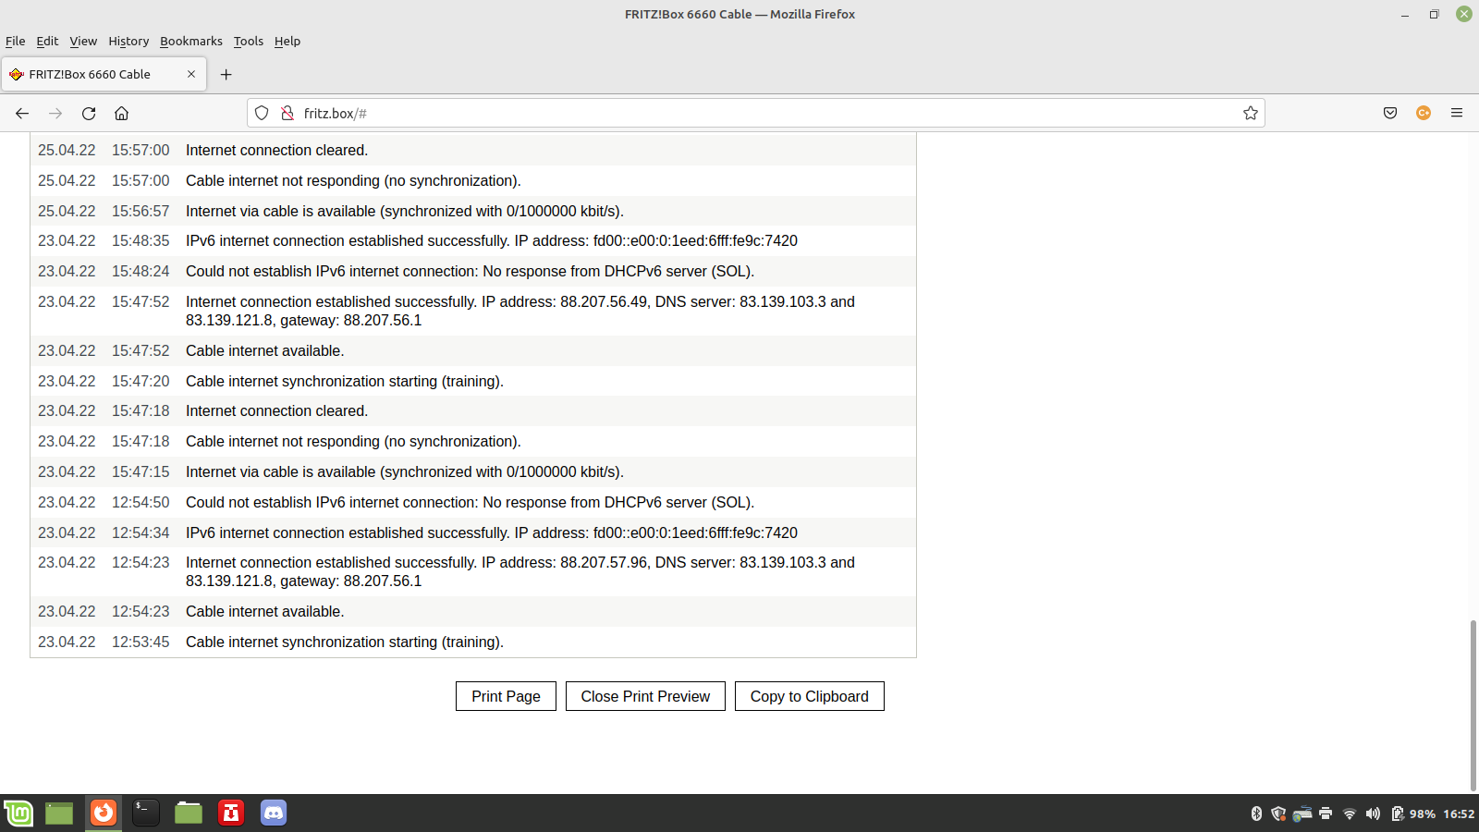Select the 15:47:18 'not responding' entry
Screen dimensions: 1479x832
tap(473, 441)
